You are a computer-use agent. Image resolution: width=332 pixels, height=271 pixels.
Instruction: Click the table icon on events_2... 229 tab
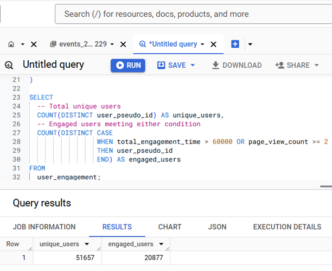pyautogui.click(x=53, y=44)
